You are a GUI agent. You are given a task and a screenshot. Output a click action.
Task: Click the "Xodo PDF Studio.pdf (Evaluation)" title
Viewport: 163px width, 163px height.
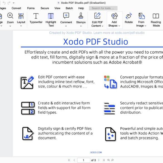[83, 3]
